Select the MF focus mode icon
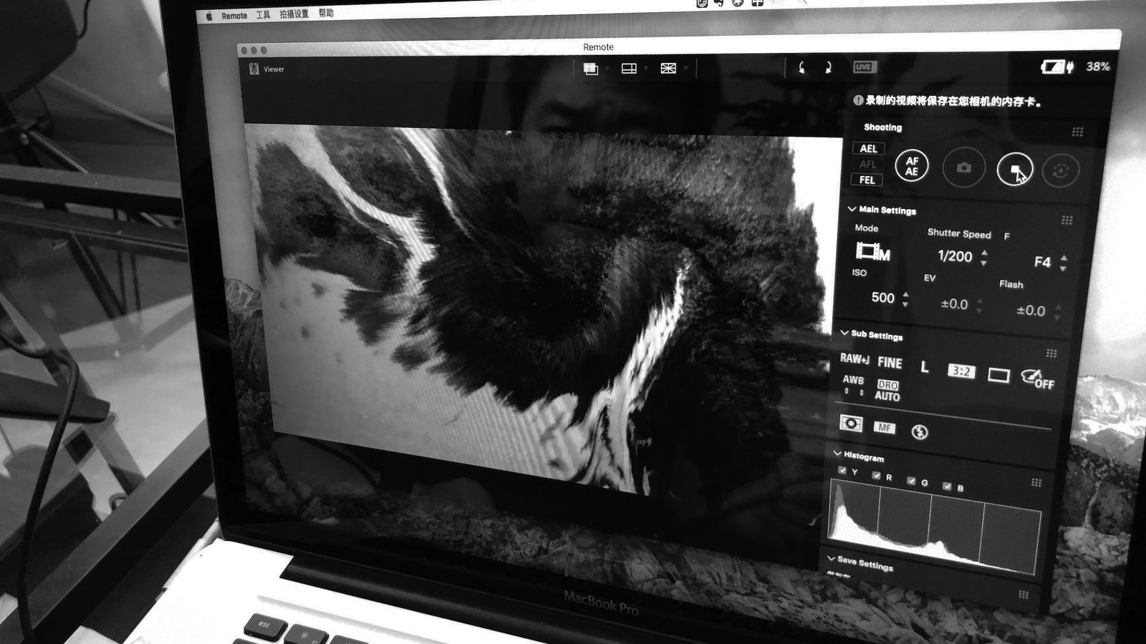The height and width of the screenshot is (644, 1146). coord(885,427)
